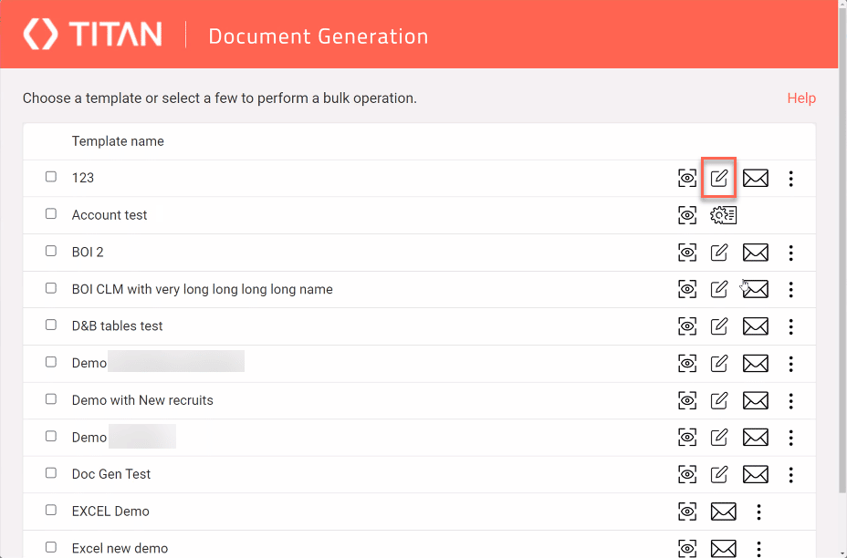This screenshot has height=558, width=847.
Task: Tick the Doc Gen Test checkbox
Action: (x=51, y=473)
